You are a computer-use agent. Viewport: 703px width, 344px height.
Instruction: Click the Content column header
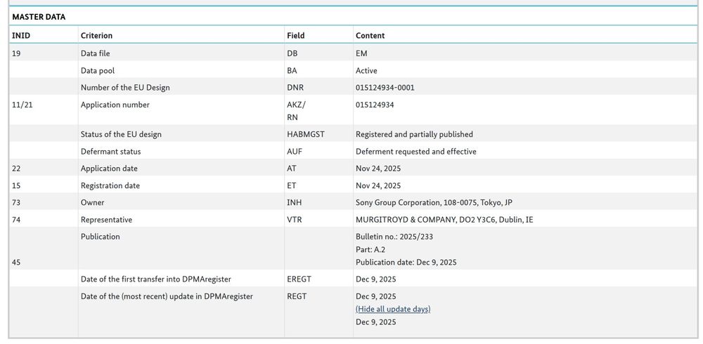click(x=370, y=35)
